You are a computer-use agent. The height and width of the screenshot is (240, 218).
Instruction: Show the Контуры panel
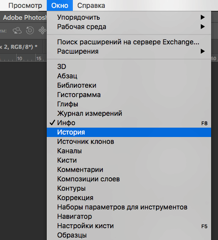[129, 188]
